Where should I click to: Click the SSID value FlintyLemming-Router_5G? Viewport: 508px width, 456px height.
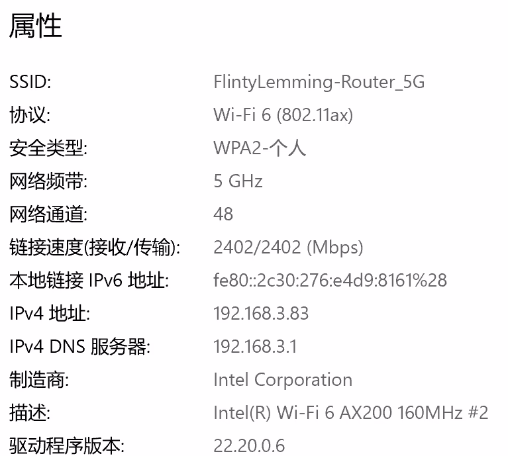pos(319,82)
